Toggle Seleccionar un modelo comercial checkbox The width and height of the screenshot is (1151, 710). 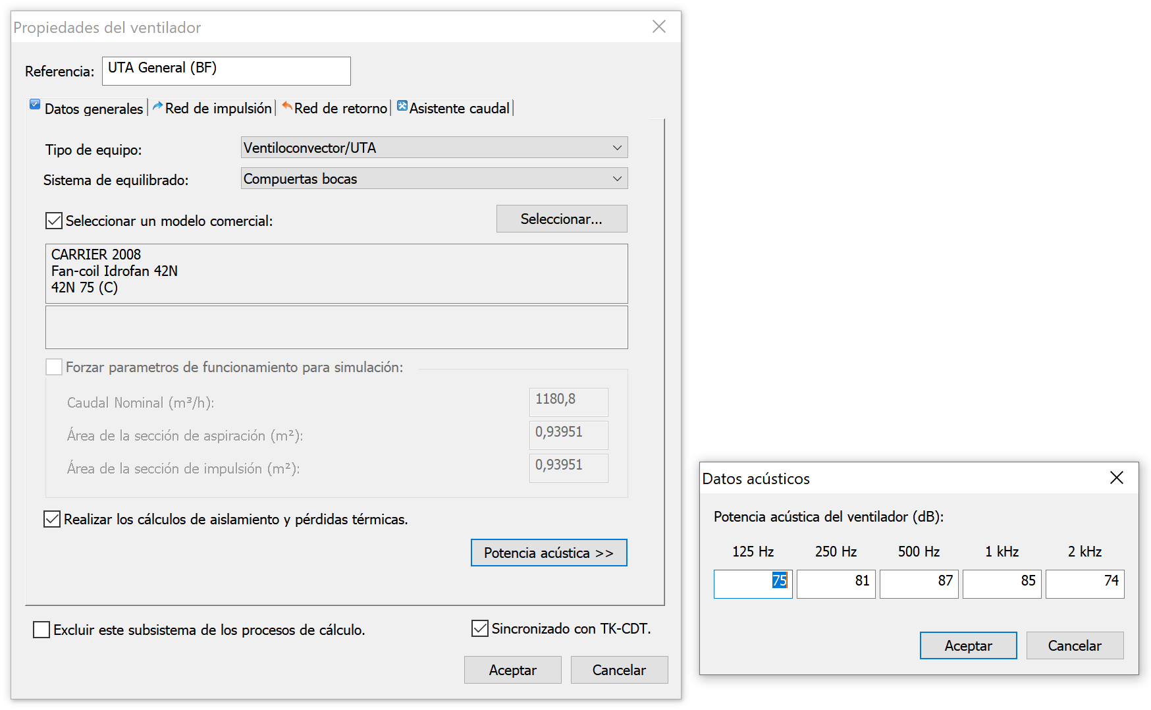point(54,221)
